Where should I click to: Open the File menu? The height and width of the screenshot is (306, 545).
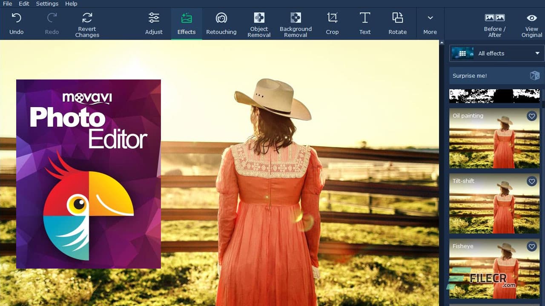pos(7,3)
